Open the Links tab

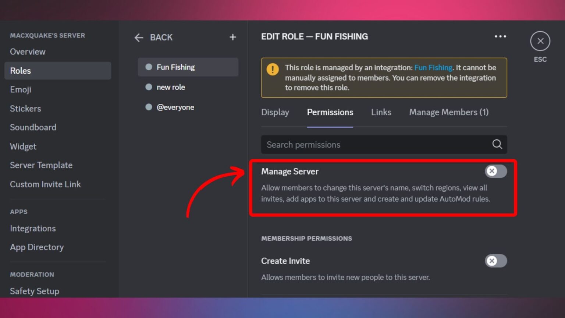pos(381,112)
